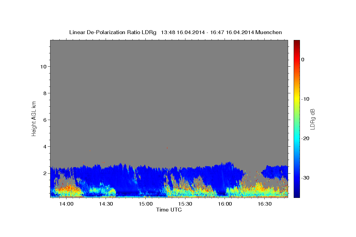
Task: Click the 16:00 time tick label
Action: point(225,204)
